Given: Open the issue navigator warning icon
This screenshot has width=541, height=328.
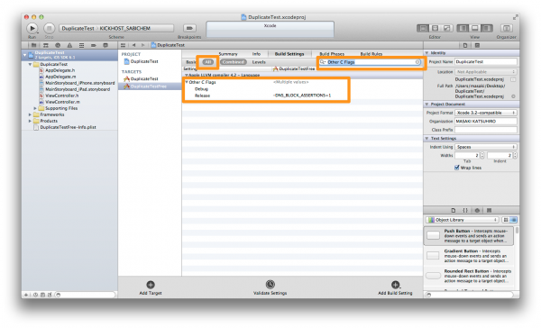Looking at the screenshot, I should click(69, 45).
